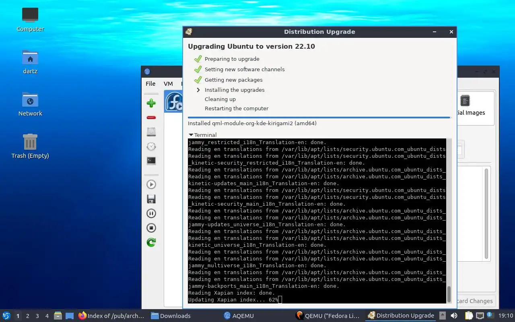Click the notification tray icon with blue badge
Screen dimensions: 515x322
(490, 316)
